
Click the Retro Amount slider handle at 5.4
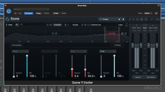[x=72, y=69]
